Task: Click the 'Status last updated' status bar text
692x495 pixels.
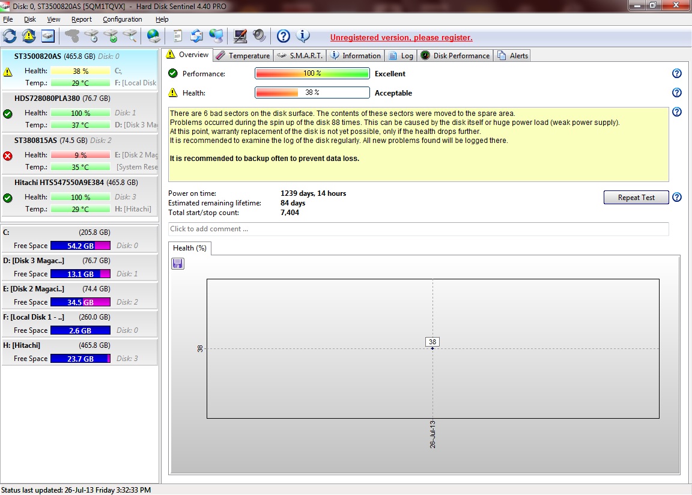Action: [76, 490]
